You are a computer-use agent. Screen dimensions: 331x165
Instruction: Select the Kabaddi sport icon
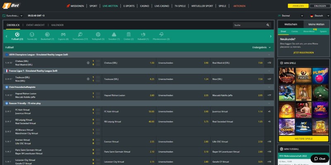click(143, 34)
